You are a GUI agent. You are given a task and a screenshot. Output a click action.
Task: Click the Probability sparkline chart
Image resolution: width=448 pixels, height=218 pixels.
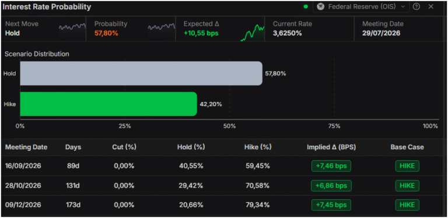tap(162, 27)
